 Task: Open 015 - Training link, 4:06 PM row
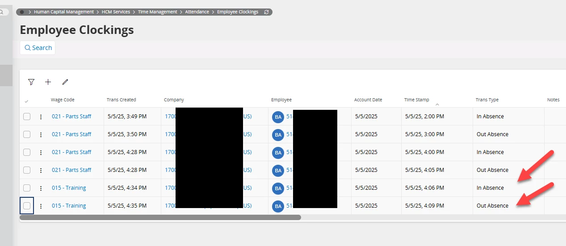pyautogui.click(x=69, y=188)
